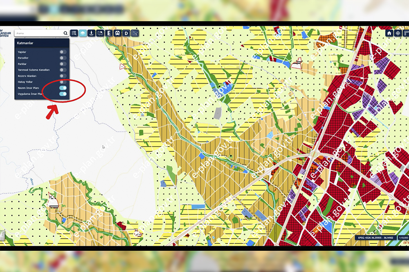Switch off Uygulama İmar Planı layer
This screenshot has width=409, height=272.
[63, 94]
